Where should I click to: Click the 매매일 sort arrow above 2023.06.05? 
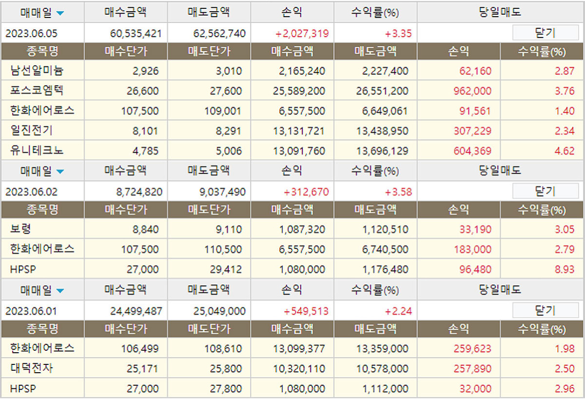coord(60,13)
